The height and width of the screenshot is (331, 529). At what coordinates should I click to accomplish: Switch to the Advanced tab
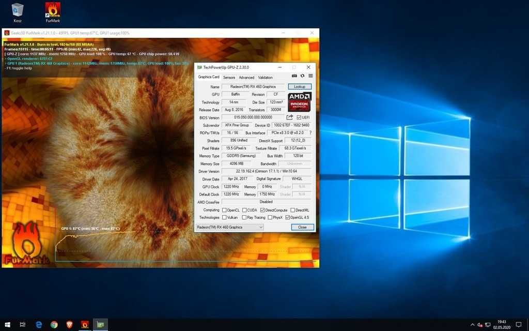tap(246, 78)
